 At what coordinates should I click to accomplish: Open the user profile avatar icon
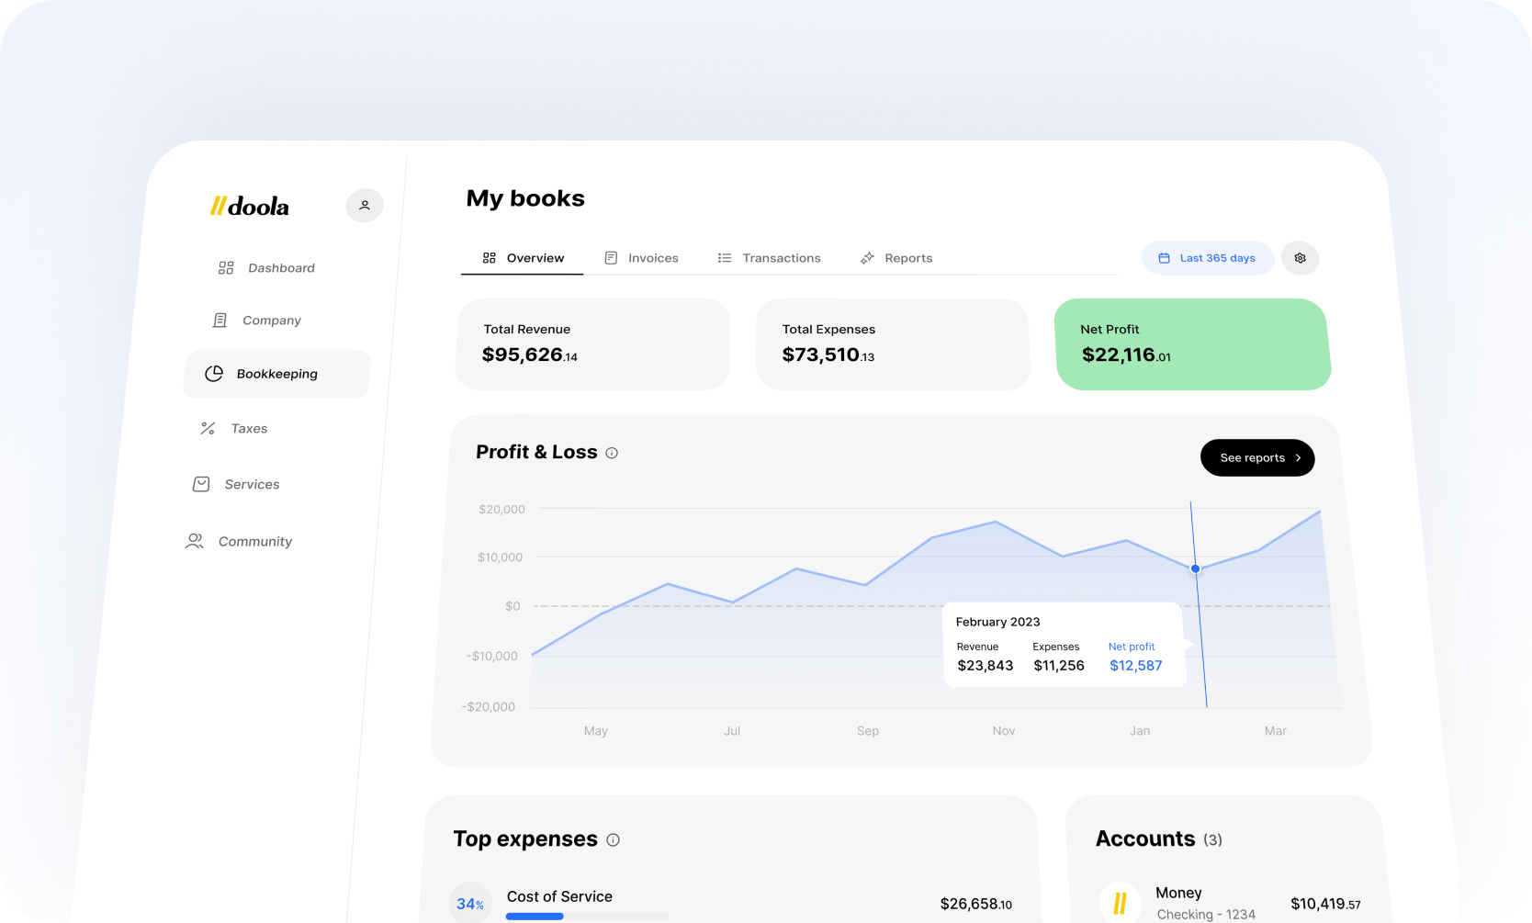coord(365,206)
